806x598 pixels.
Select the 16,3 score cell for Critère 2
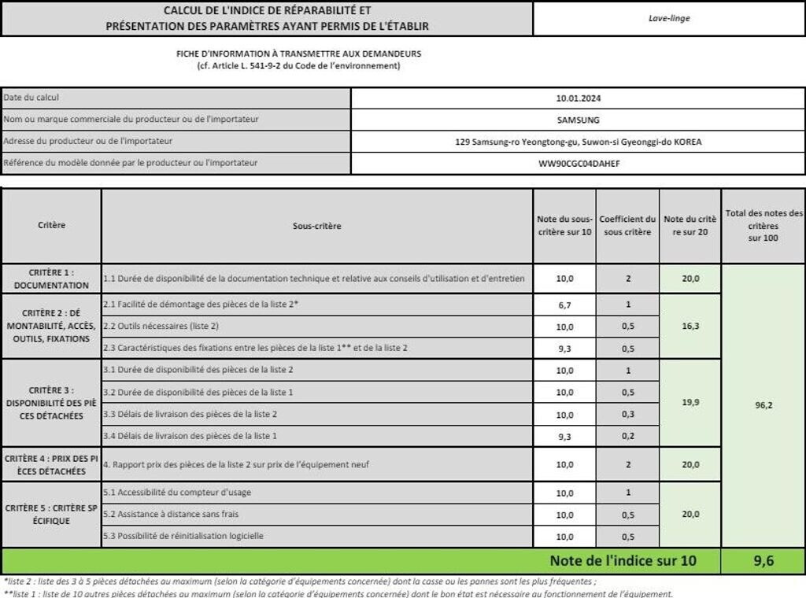pyautogui.click(x=690, y=325)
